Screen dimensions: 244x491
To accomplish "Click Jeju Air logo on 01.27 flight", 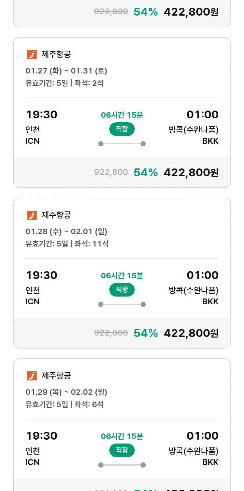I will click(x=32, y=55).
